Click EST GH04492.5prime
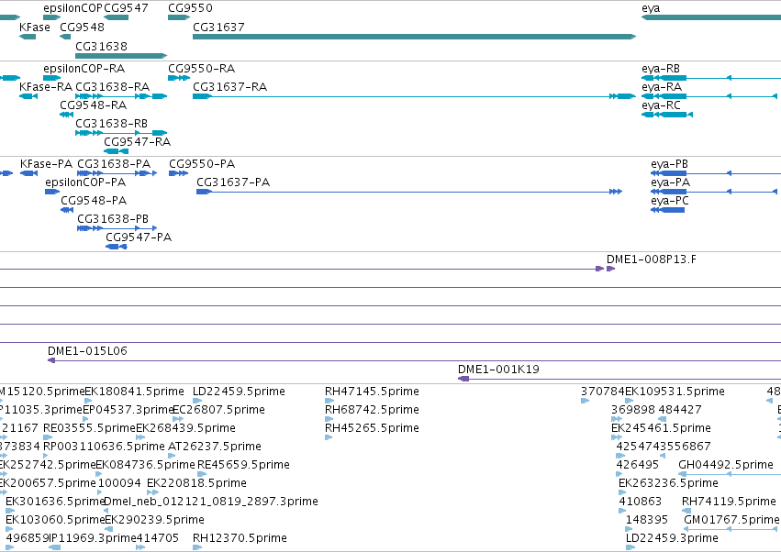The height and width of the screenshot is (552, 781). pos(726,466)
